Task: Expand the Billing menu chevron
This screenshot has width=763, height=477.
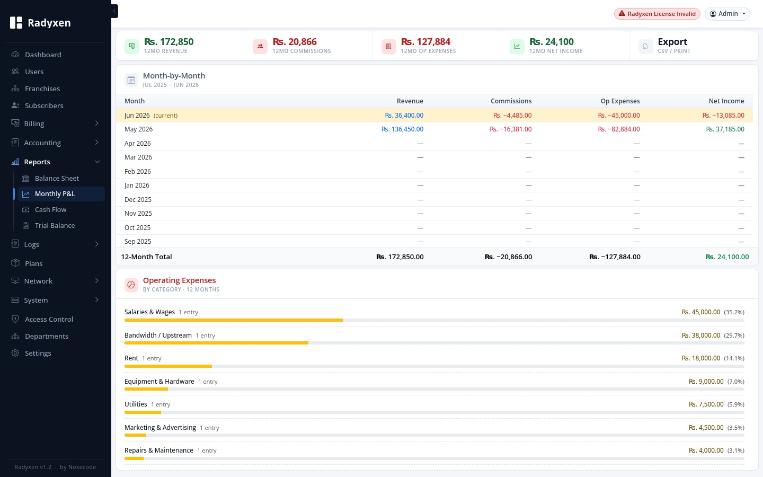Action: click(97, 123)
